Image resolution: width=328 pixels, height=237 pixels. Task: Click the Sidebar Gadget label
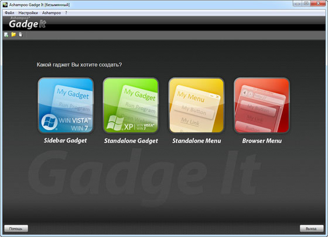coord(65,141)
